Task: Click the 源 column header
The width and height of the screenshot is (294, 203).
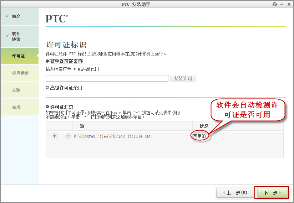Action: (x=132, y=126)
